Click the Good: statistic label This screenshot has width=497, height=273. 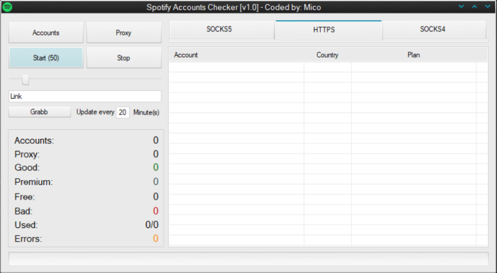tap(27, 167)
